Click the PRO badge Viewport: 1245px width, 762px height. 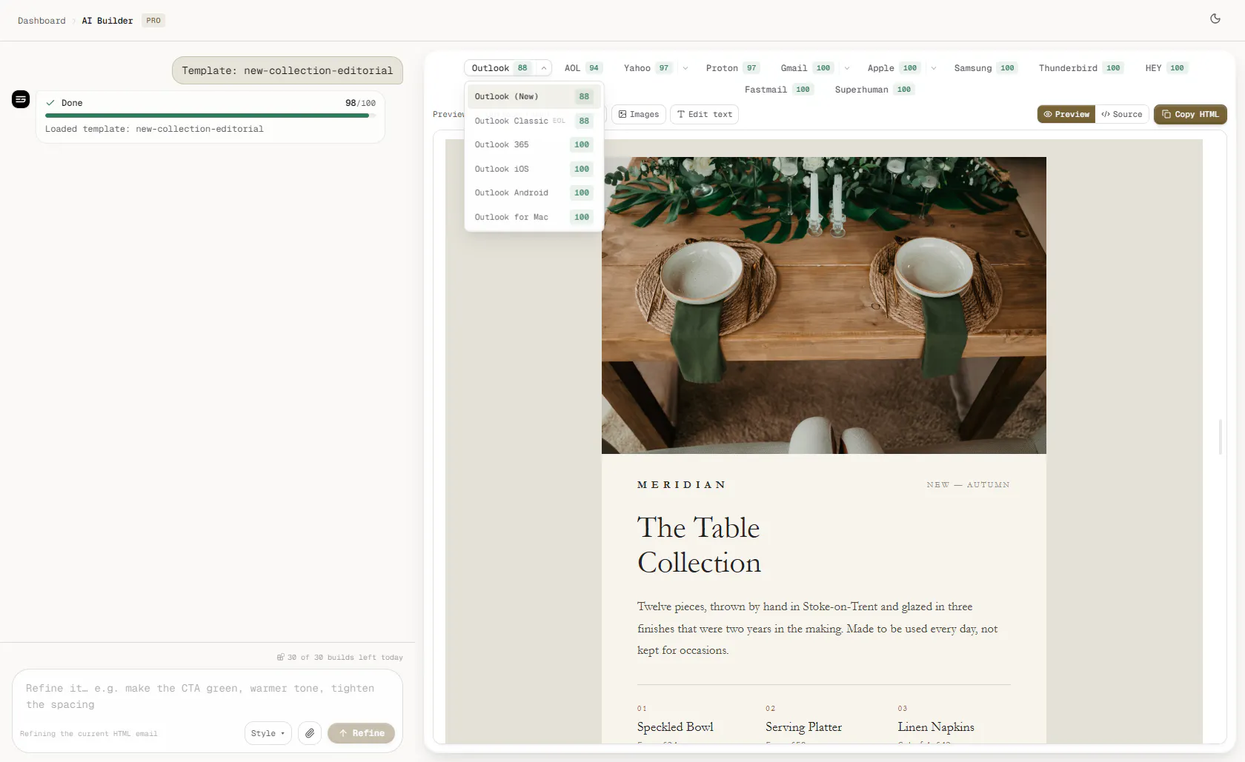pyautogui.click(x=153, y=21)
